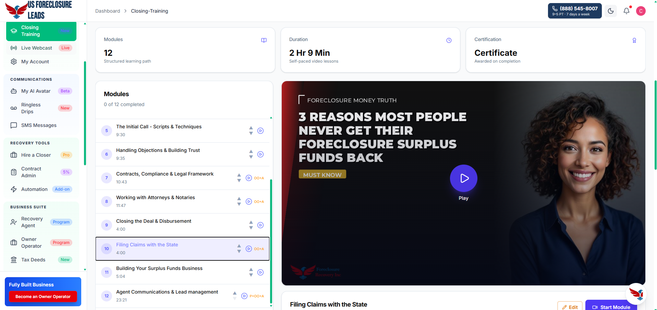The image size is (657, 310).
Task: Open Ringless Drips
Action: [41, 108]
